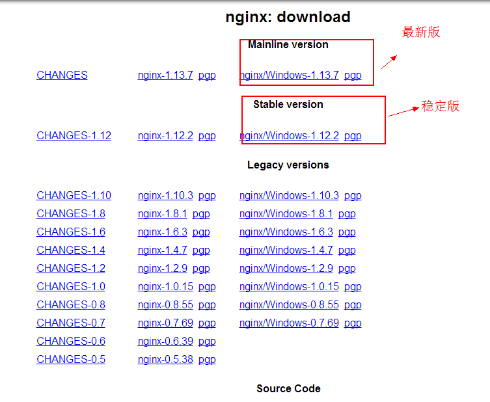490x402 pixels.
Task: Open pgp signature for nginx-1.6.3
Action: (x=201, y=232)
